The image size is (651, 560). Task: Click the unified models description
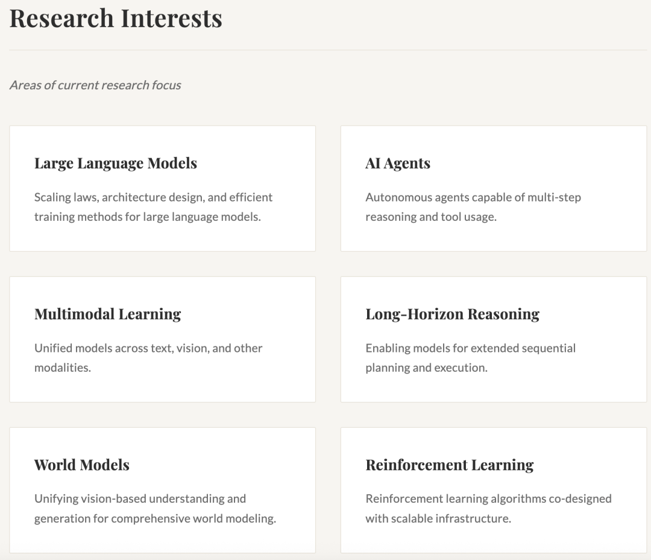148,358
